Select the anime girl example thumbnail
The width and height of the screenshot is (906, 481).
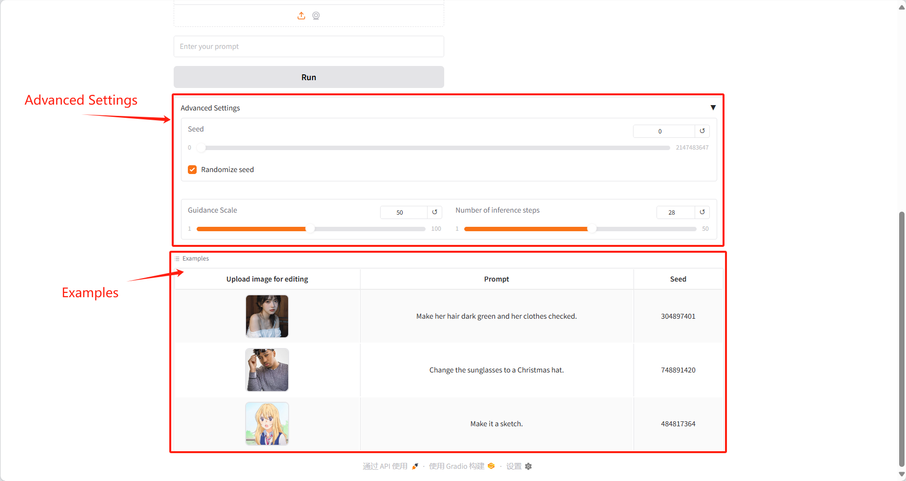[267, 424]
